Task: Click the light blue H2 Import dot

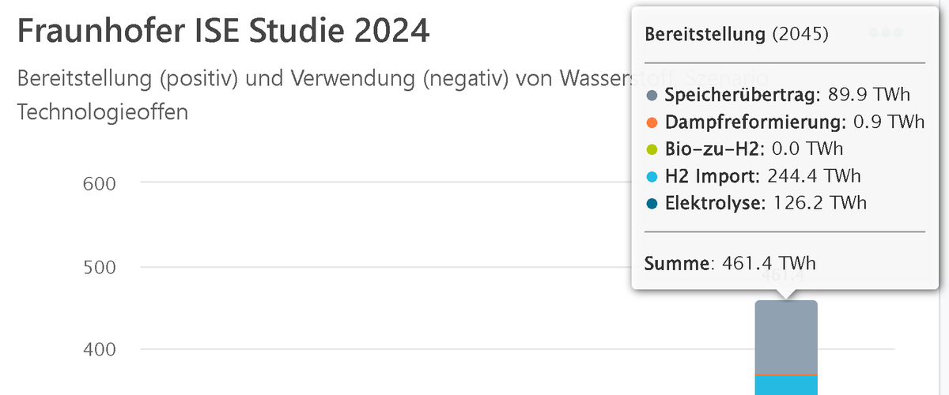Action: click(x=652, y=176)
